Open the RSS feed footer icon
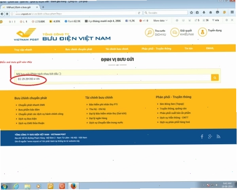The width and height of the screenshot is (237, 190). [218, 137]
